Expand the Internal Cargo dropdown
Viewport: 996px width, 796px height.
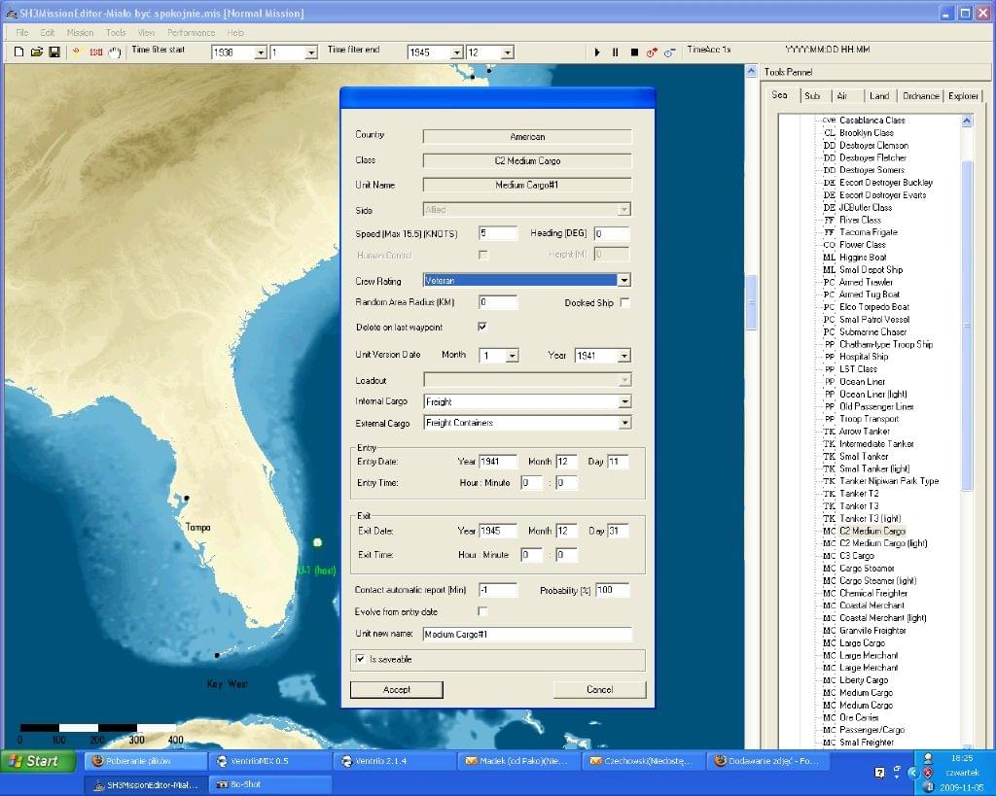[623, 401]
